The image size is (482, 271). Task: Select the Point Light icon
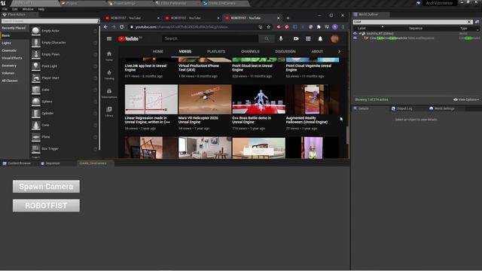click(36, 66)
